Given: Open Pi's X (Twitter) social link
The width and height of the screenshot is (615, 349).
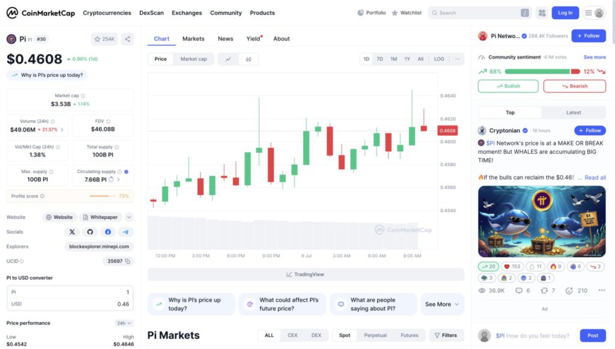Looking at the screenshot, I should [x=72, y=232].
